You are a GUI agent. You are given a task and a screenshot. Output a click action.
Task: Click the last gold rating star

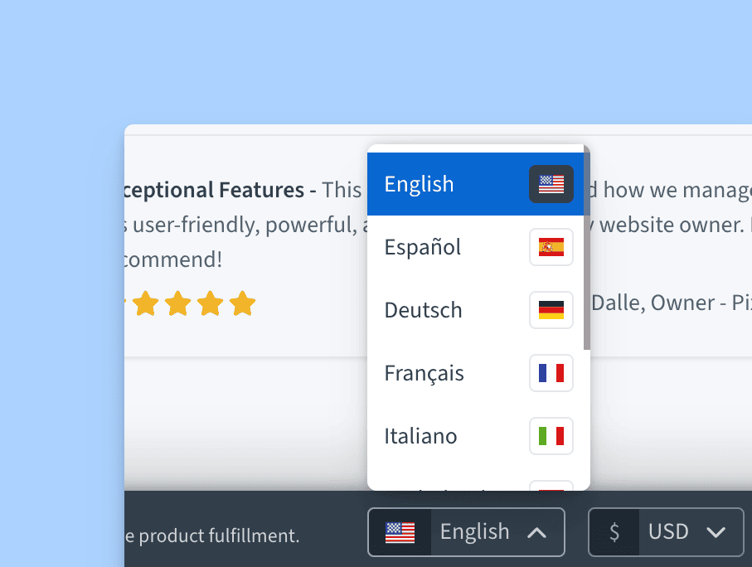click(243, 303)
